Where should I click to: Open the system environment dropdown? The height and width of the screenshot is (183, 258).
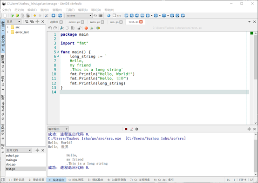[x=79, y=16]
